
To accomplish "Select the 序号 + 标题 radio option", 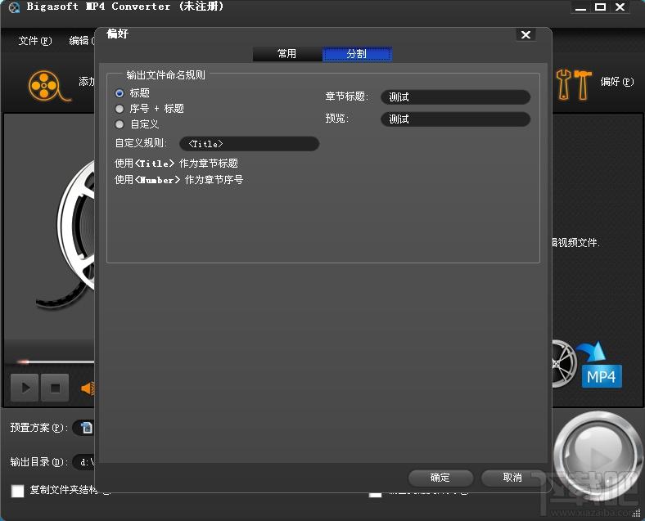I will [x=120, y=109].
